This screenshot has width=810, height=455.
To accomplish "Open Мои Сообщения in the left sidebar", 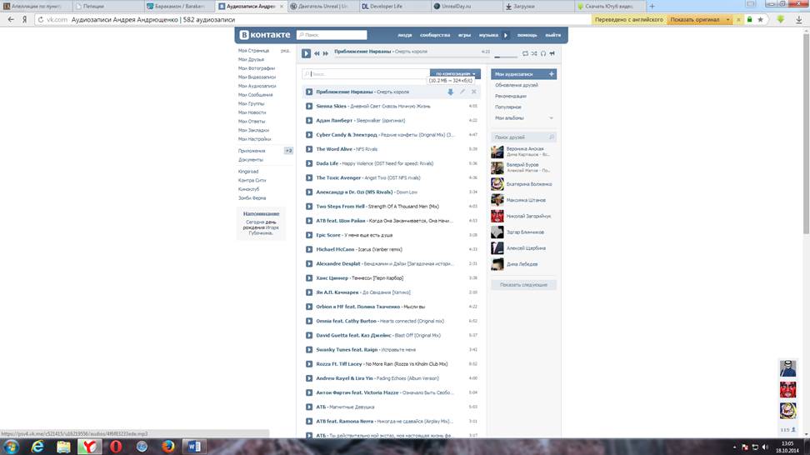I will pyautogui.click(x=255, y=95).
